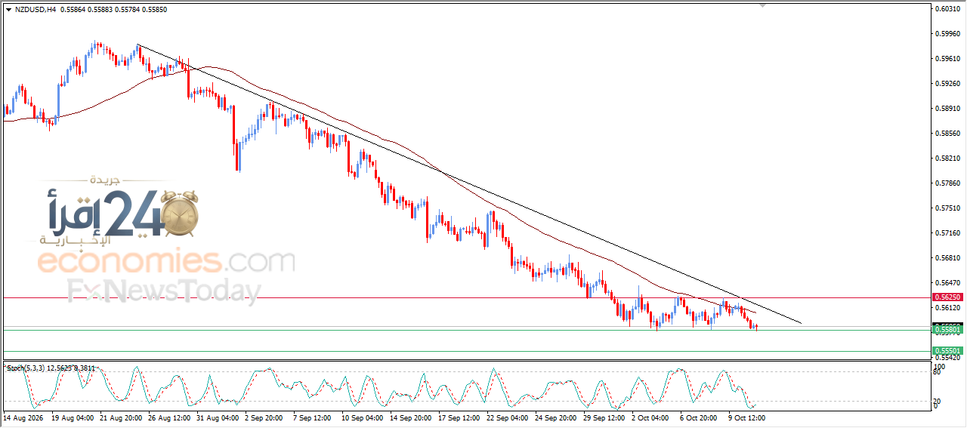Open the chart menu triangle beside NZDUSD,H4
This screenshot has width=967, height=428.
click(8, 10)
